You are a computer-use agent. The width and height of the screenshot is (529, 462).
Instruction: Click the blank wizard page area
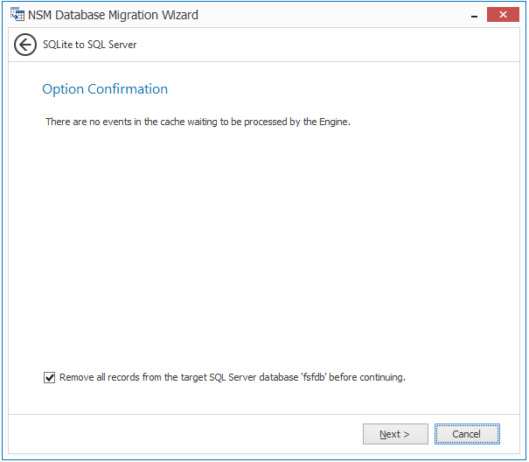point(262,254)
